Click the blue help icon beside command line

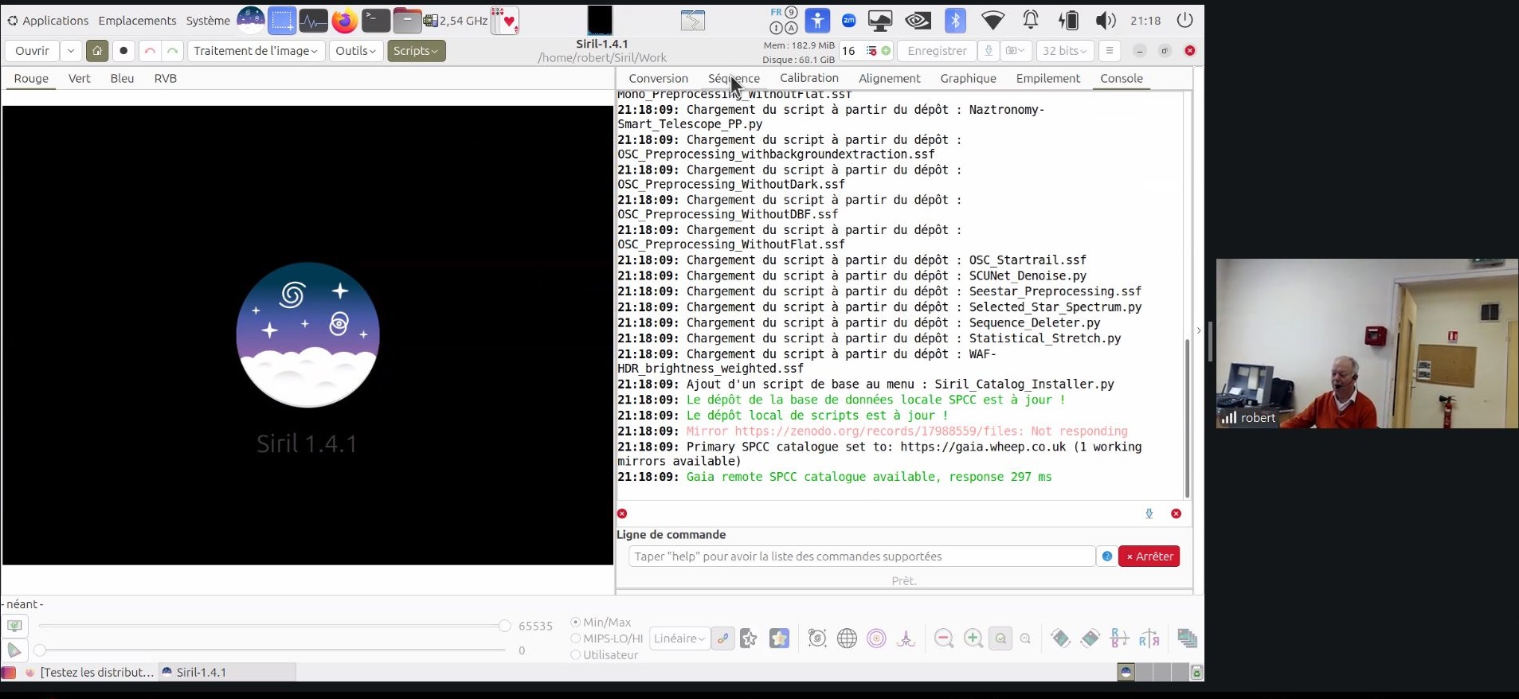point(1106,556)
